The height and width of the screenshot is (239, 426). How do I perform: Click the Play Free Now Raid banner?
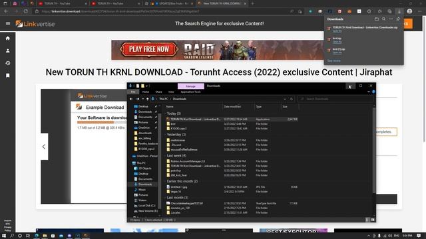218,50
